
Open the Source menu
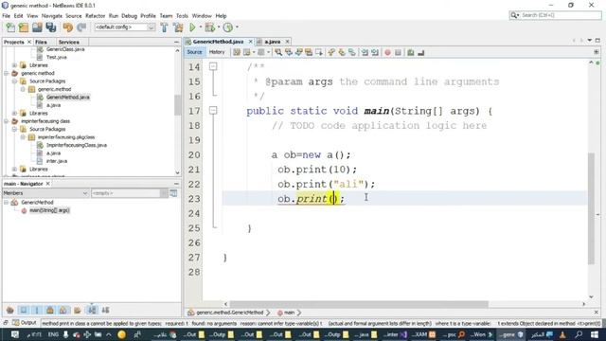pyautogui.click(x=74, y=16)
